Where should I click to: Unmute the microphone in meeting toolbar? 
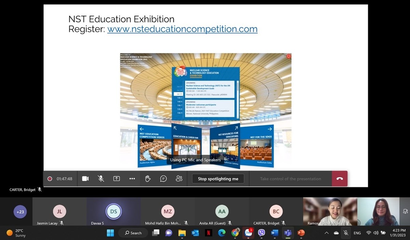(x=101, y=179)
